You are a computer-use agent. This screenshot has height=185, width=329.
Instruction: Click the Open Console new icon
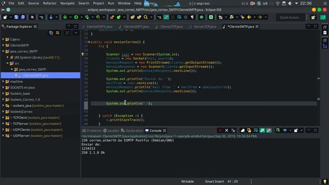click(296, 131)
